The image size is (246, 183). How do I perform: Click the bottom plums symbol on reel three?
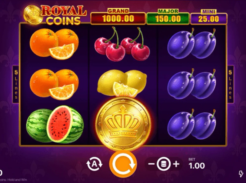tap(192, 124)
